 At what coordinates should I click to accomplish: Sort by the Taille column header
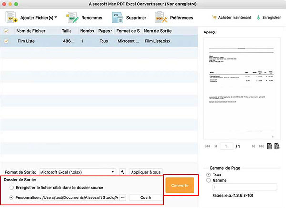point(67,31)
